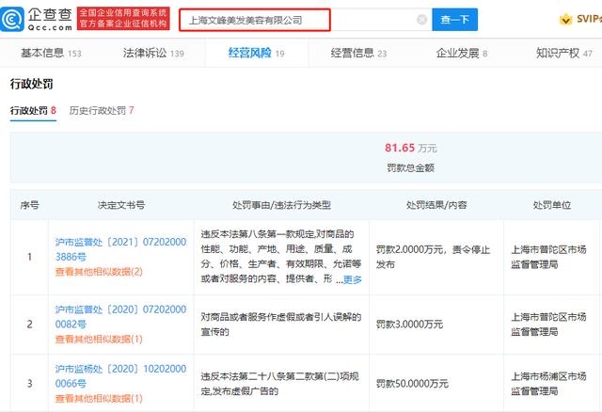This screenshot has height=412, width=602.
Task: Click 查看其他相似数据(1) in row 3
Action: tap(99, 399)
